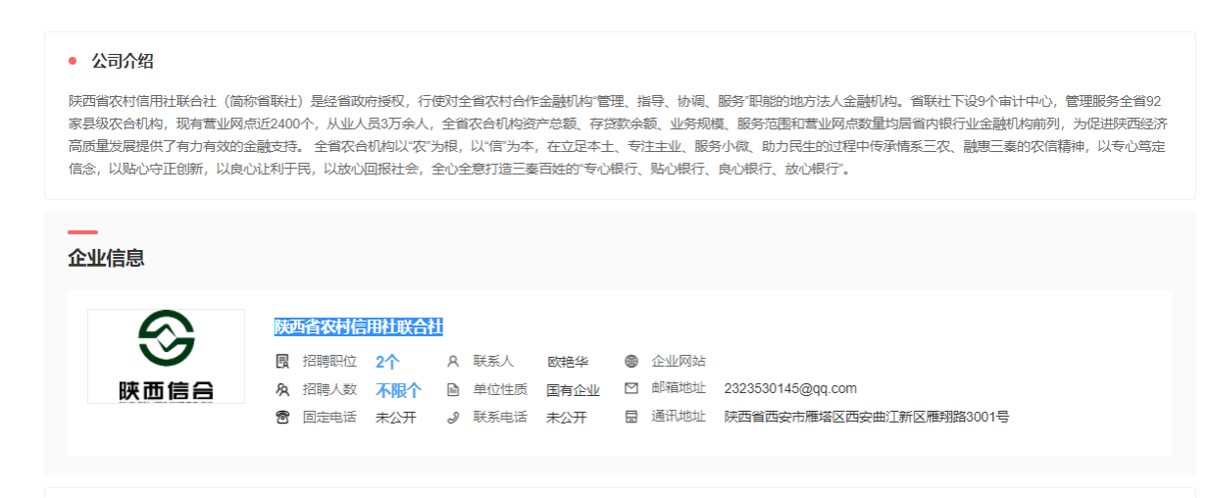
Task: Click the 招聘职位 label
Action: pyautogui.click(x=329, y=361)
